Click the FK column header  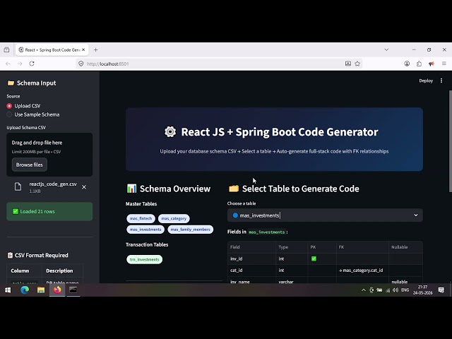362,247
